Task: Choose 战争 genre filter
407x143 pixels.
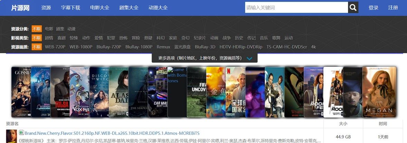Action: pos(226,38)
